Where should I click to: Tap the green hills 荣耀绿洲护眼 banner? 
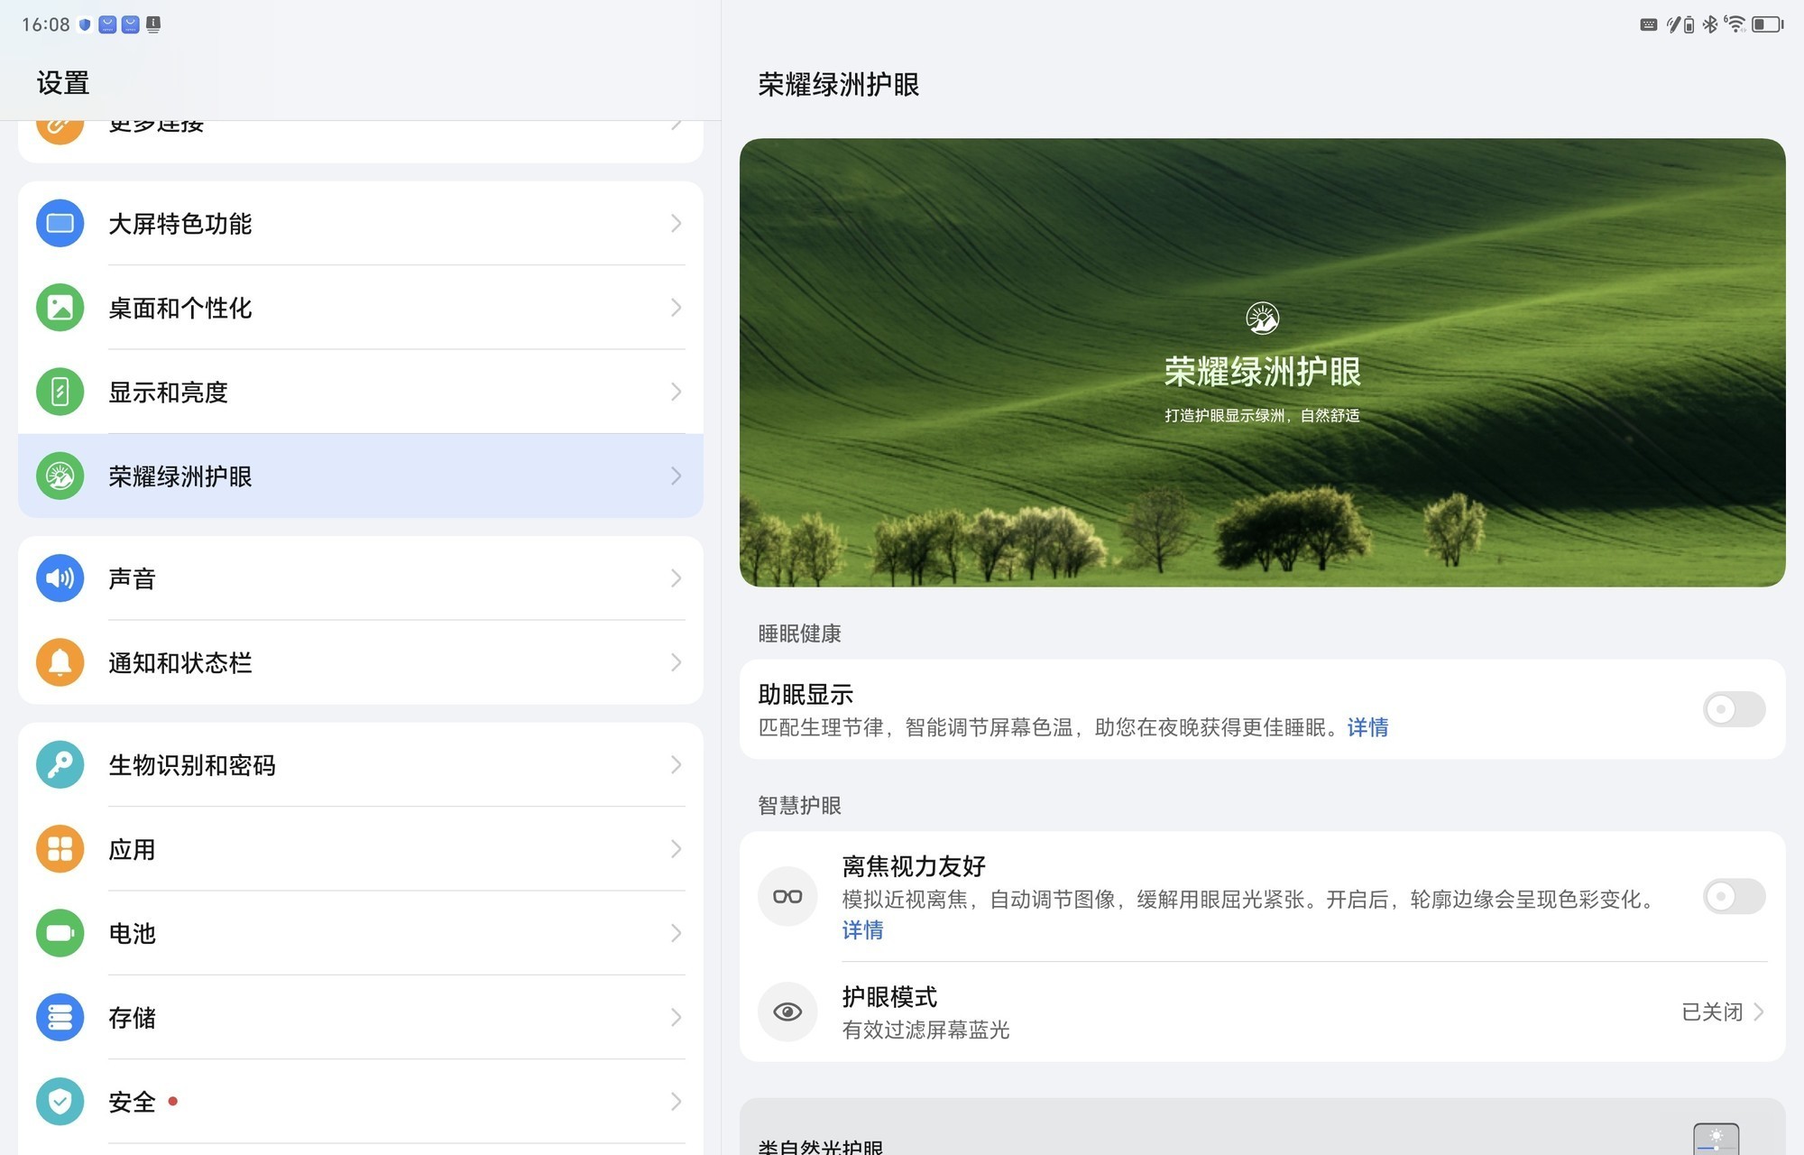(1262, 362)
